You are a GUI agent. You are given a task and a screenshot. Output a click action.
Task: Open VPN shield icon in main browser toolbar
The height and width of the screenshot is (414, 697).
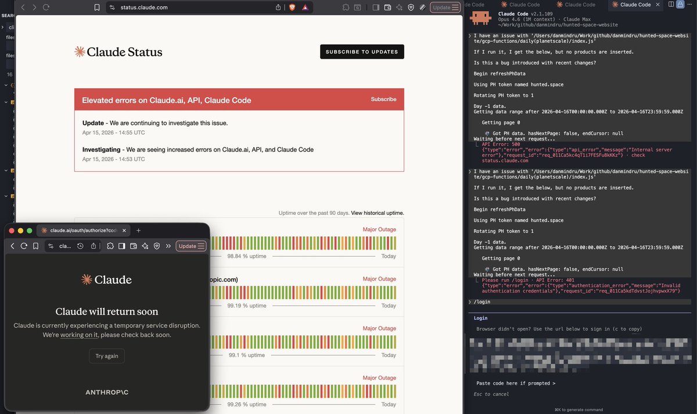click(411, 8)
